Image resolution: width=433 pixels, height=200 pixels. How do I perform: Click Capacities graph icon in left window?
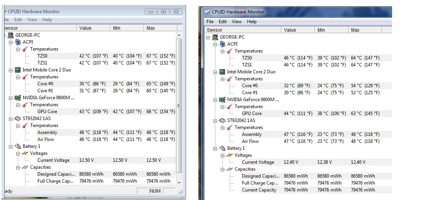[x=25, y=167]
